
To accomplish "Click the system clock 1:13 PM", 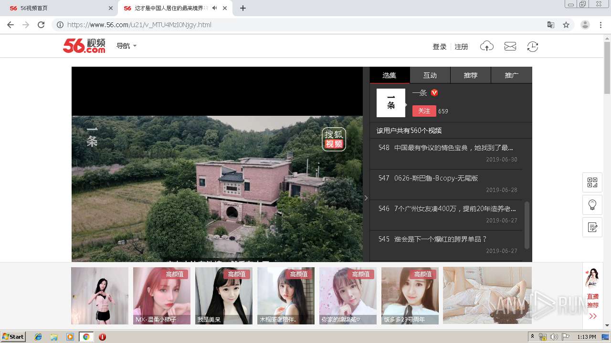I will pyautogui.click(x=587, y=337).
